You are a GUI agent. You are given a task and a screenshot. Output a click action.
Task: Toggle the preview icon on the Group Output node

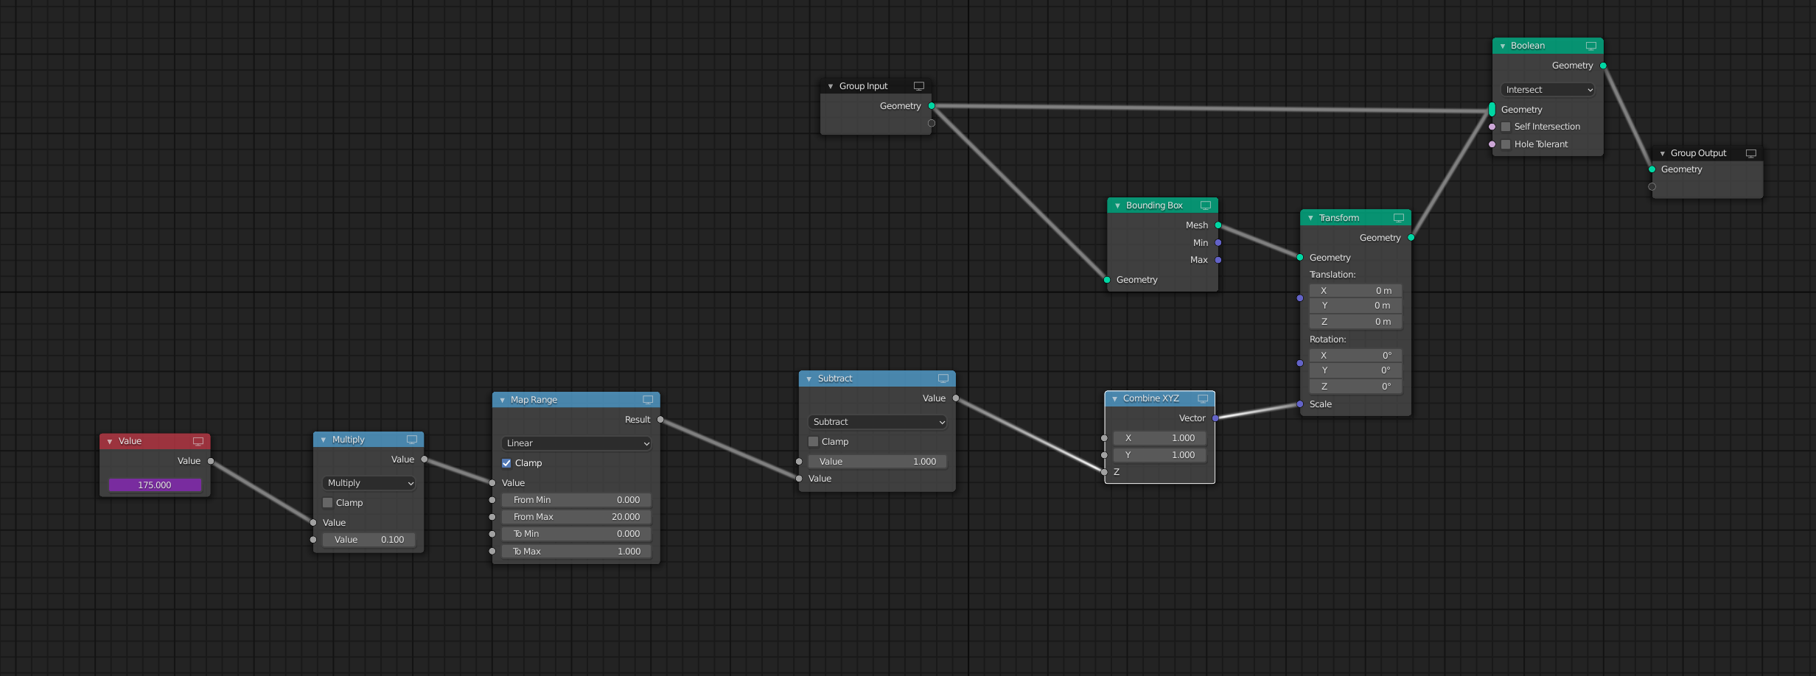[x=1752, y=152]
